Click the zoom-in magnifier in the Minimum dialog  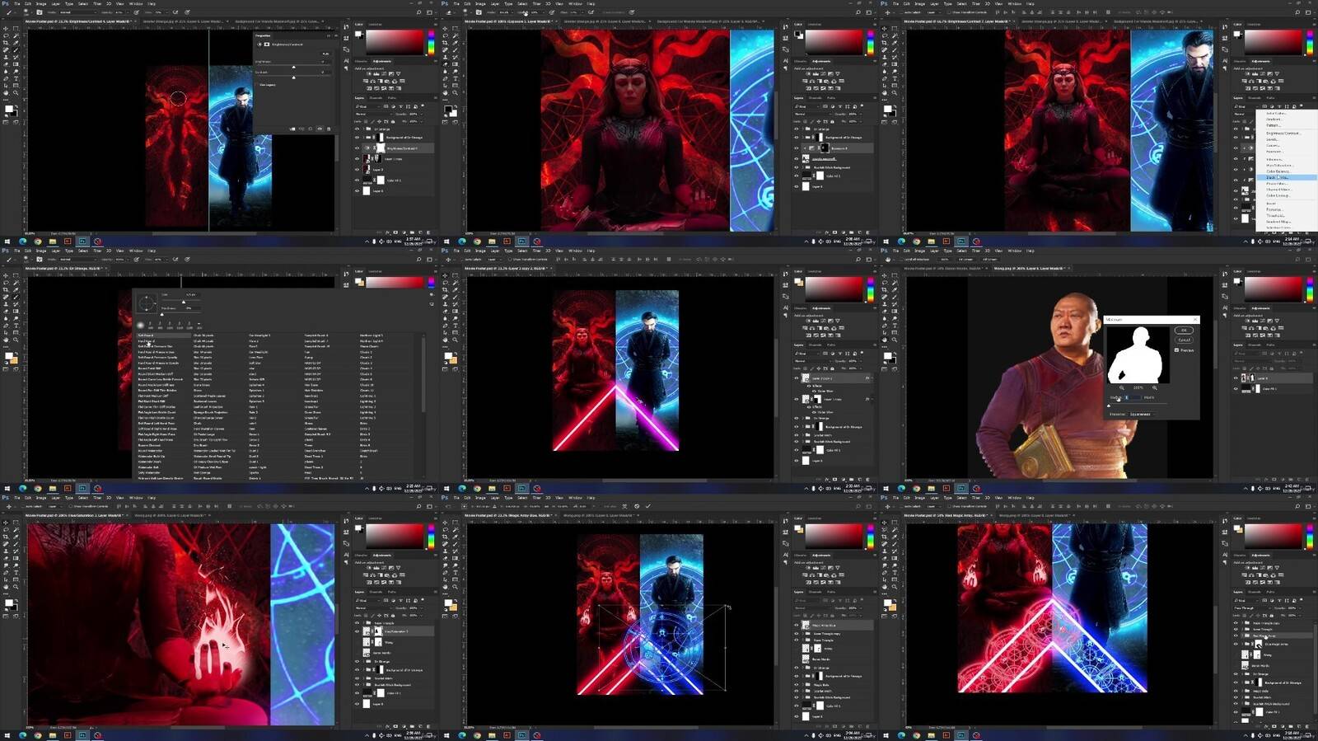pos(1154,387)
